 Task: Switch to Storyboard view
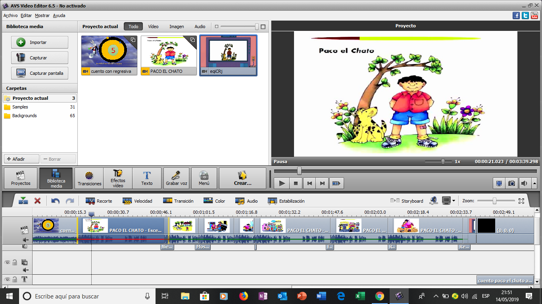[x=407, y=201]
